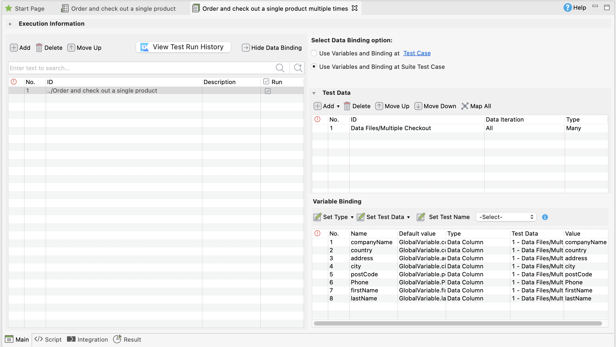
Task: Click the Set Test Data pencil icon
Action: [x=361, y=217]
